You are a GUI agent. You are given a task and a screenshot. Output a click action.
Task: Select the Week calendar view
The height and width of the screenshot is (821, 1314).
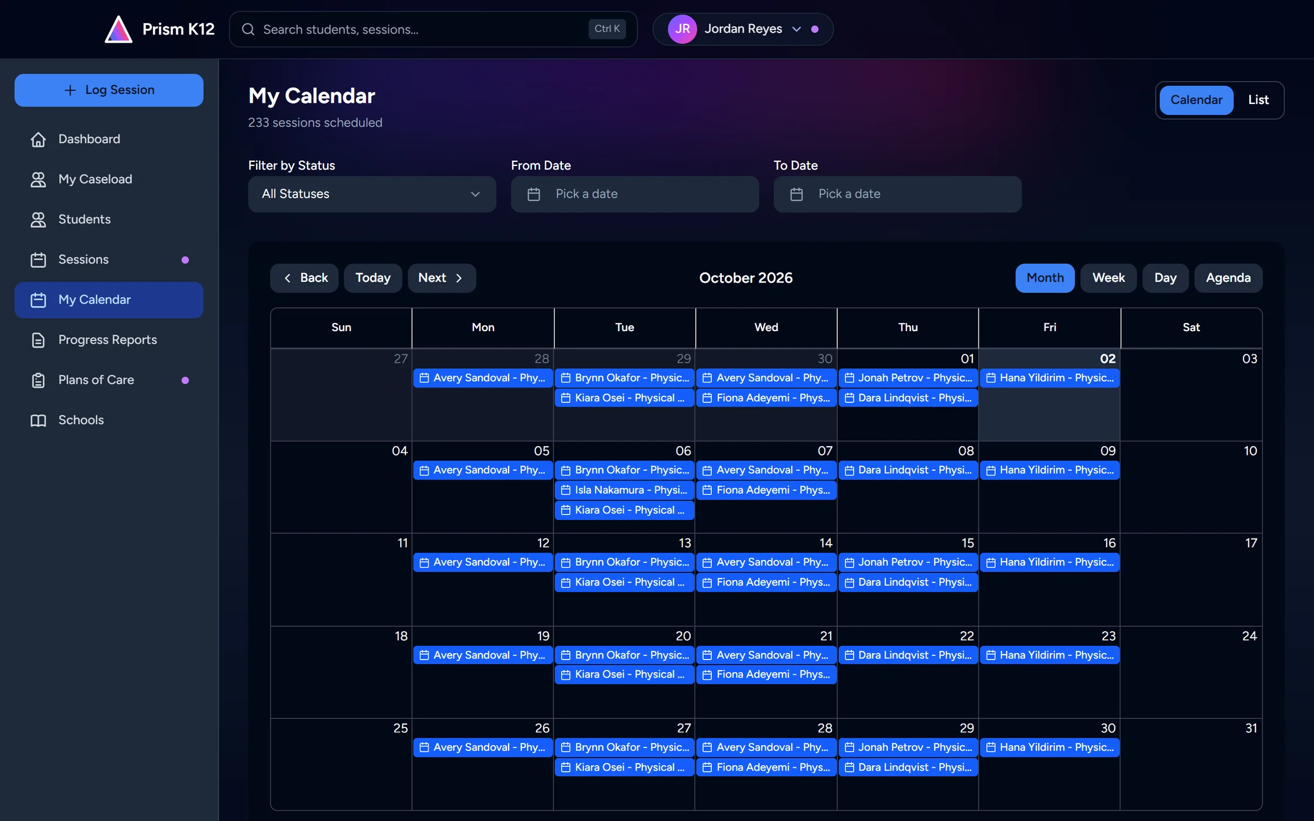[x=1109, y=278]
